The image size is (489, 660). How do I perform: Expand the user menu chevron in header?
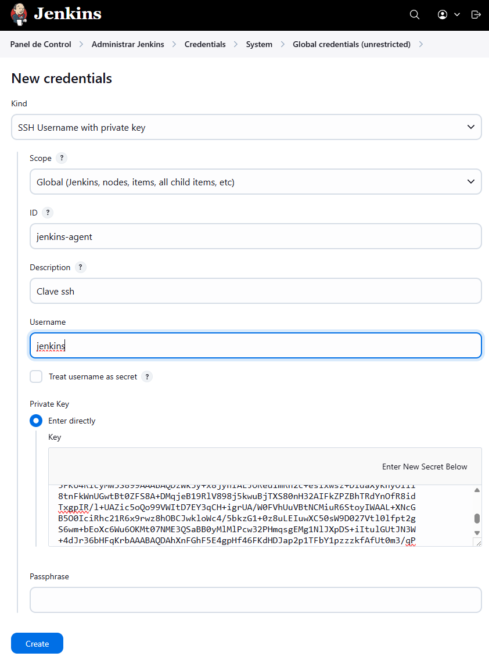click(457, 15)
